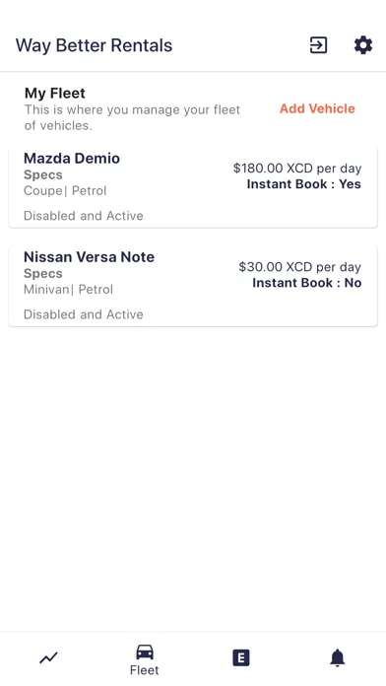The width and height of the screenshot is (386, 686).
Task: Select the Mazda Demio title
Action: click(72, 158)
